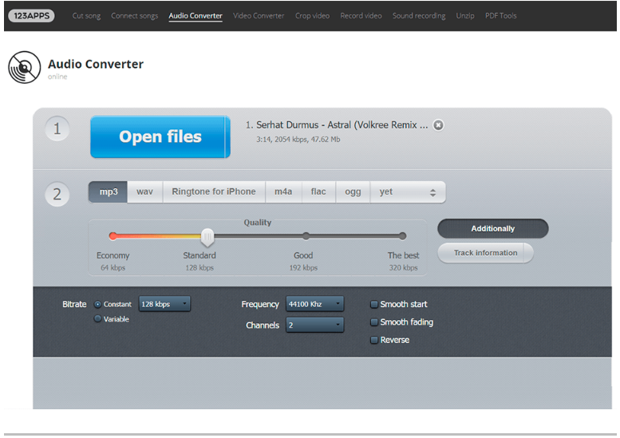Screen dimensions: 620x438
Task: Select Constant bitrate radio button
Action: click(x=97, y=305)
